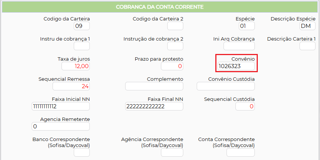This screenshot has height=160, width=320.
Task: Select the Faixa Inicial NN field
Action: click(61, 106)
